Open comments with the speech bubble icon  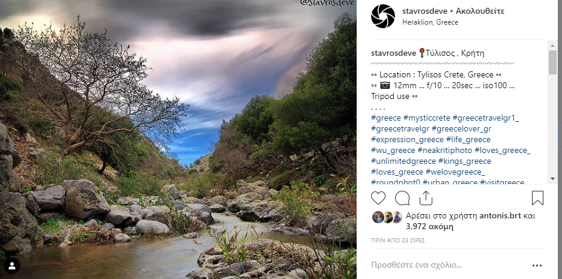click(x=402, y=197)
